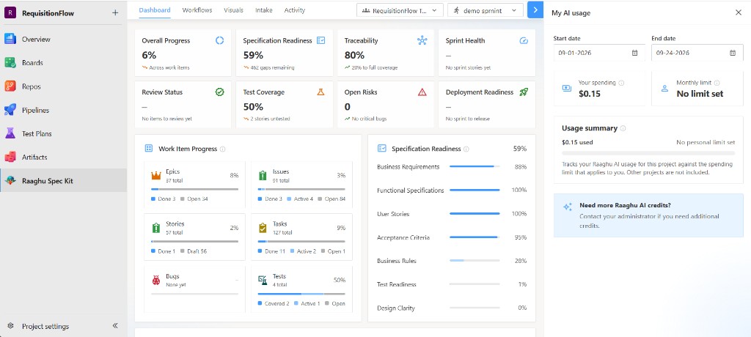Open the Pipelines sidebar icon

coord(10,110)
